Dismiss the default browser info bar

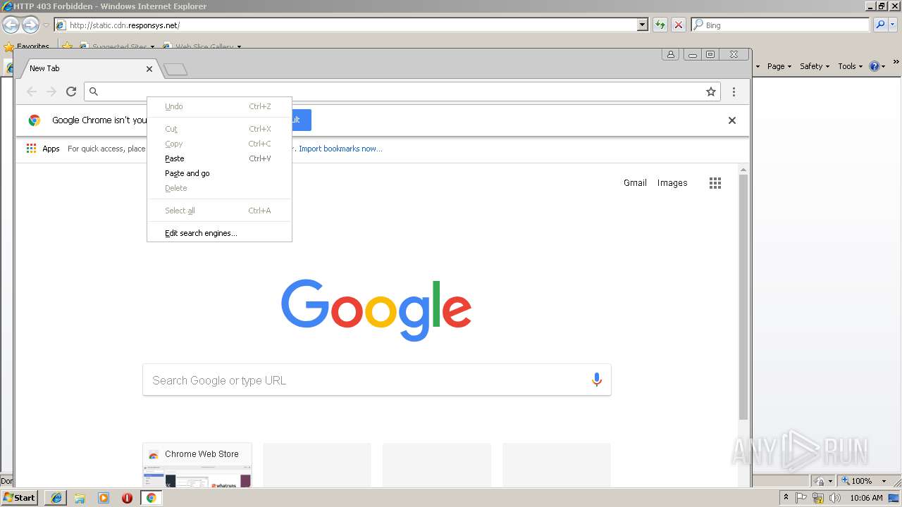[732, 120]
